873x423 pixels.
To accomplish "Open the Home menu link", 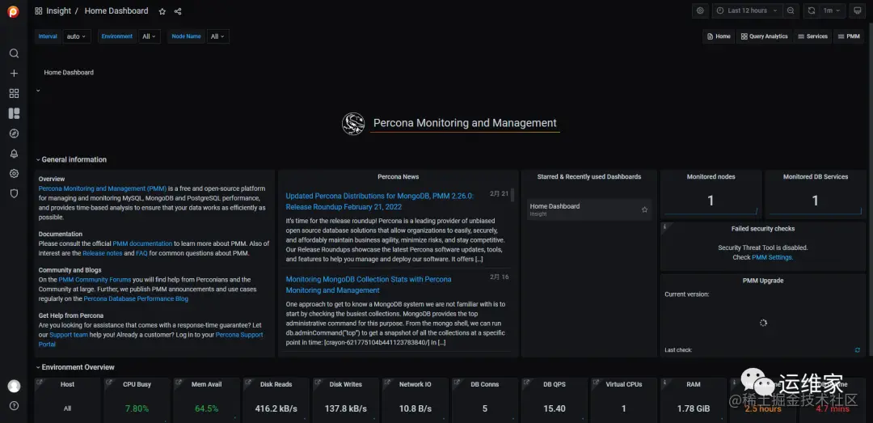I will tap(719, 36).
